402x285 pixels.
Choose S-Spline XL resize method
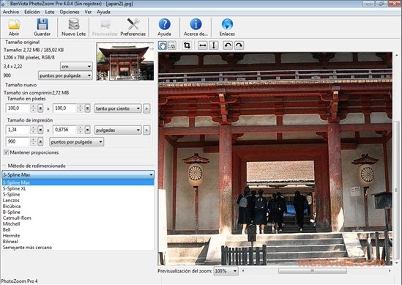pyautogui.click(x=78, y=188)
